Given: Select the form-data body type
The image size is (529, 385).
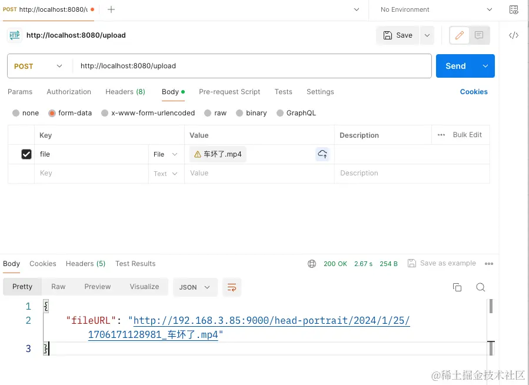Looking at the screenshot, I should point(52,113).
